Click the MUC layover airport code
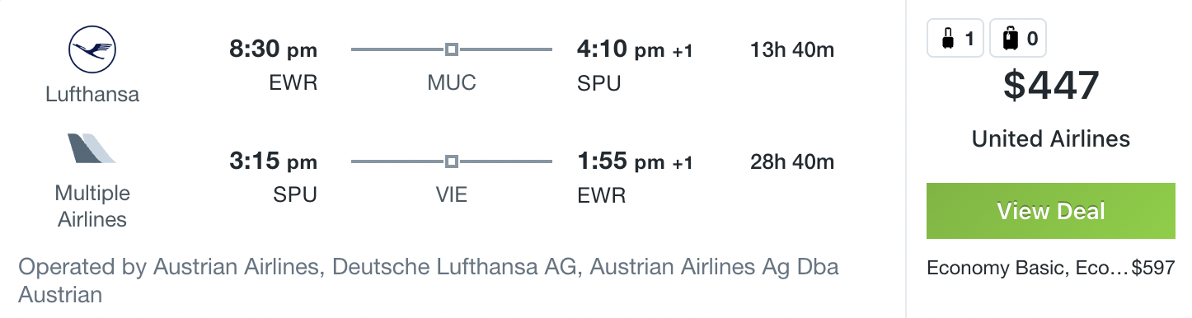The height and width of the screenshot is (318, 1192). pyautogui.click(x=452, y=83)
